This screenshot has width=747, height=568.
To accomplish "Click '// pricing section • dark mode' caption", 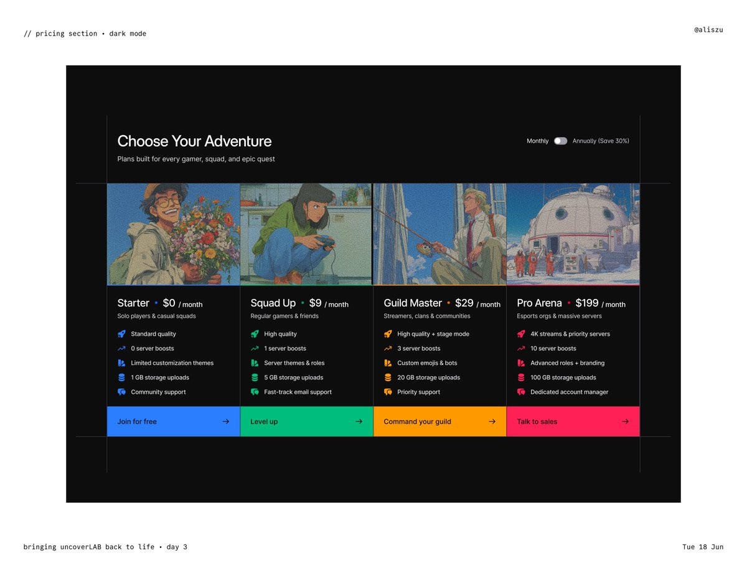I will click(85, 34).
